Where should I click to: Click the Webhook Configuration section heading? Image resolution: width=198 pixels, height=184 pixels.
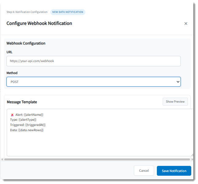pos(26,43)
